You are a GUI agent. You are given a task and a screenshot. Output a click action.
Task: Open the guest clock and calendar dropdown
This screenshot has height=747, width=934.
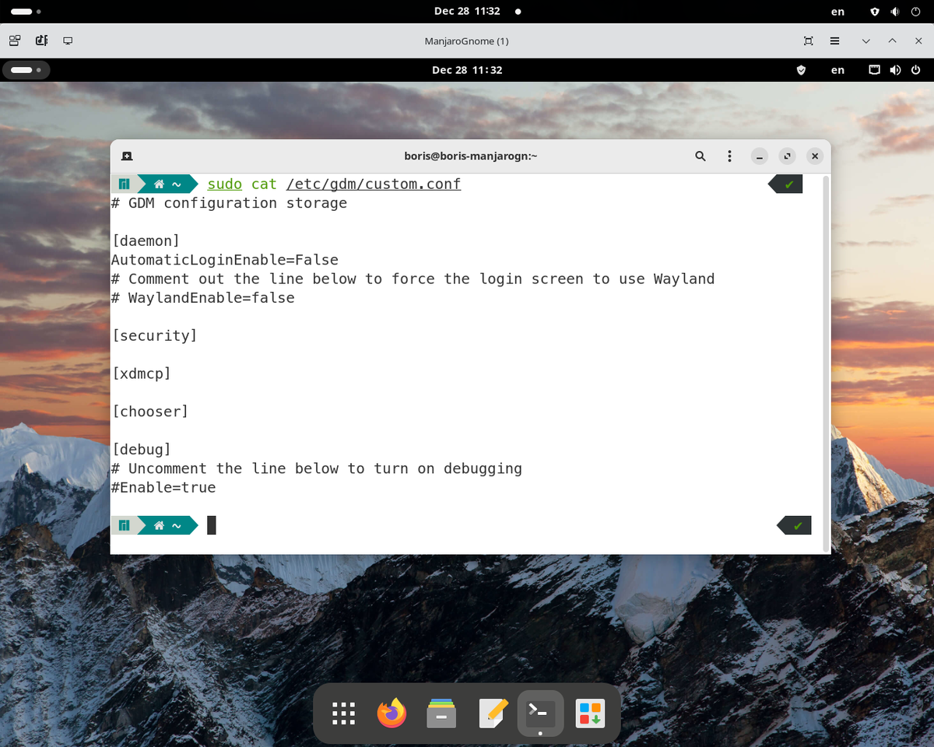(467, 70)
